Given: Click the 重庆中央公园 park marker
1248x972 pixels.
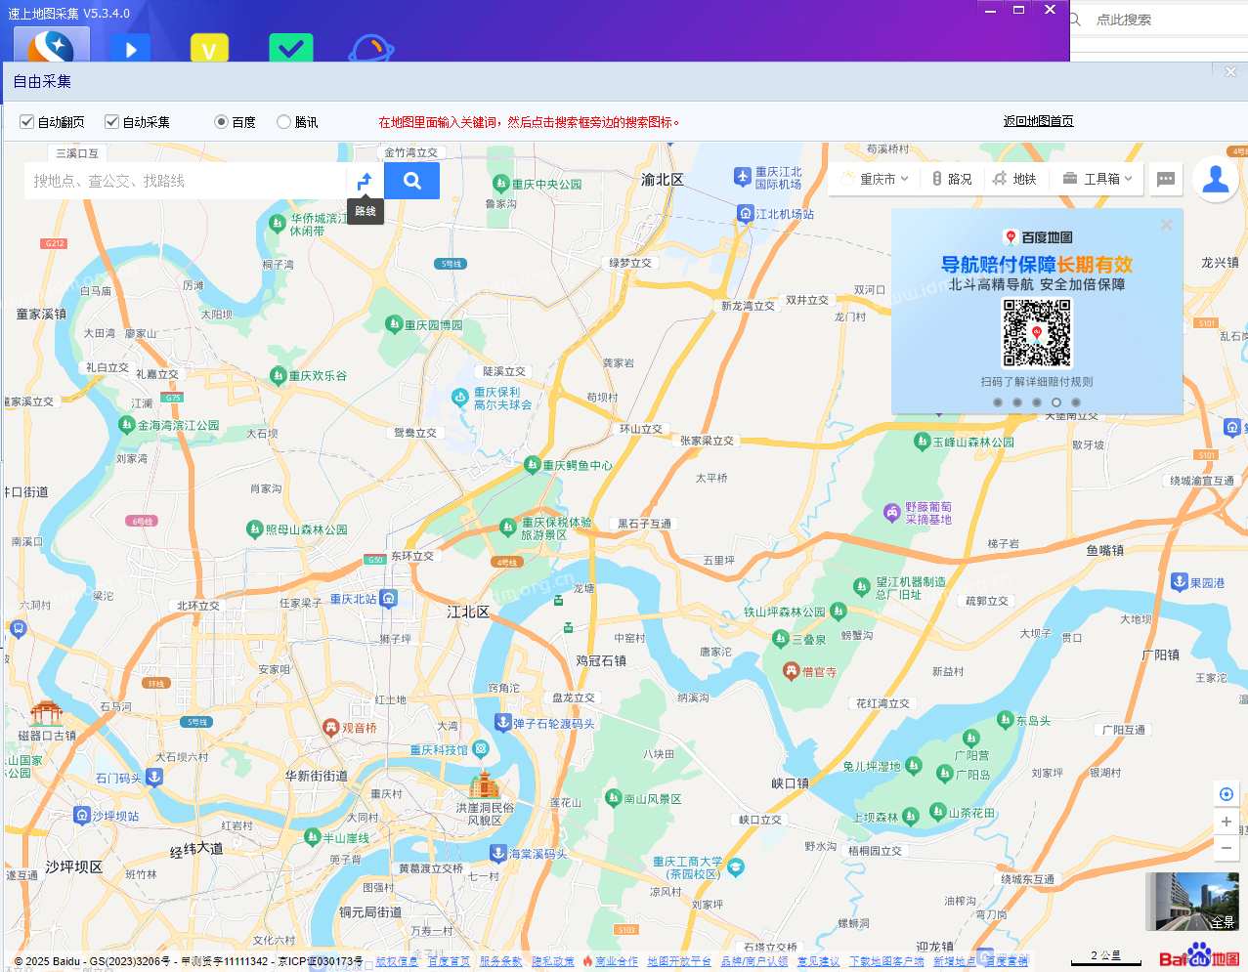Looking at the screenshot, I should click(500, 184).
